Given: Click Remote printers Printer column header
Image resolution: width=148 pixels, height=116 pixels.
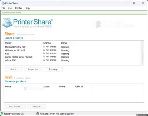Looking at the screenshot, I should 23,86.
